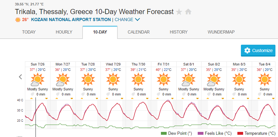Open the WUNDERMAP tab
Viewport: 278px width, 137px height.
tap(221, 32)
